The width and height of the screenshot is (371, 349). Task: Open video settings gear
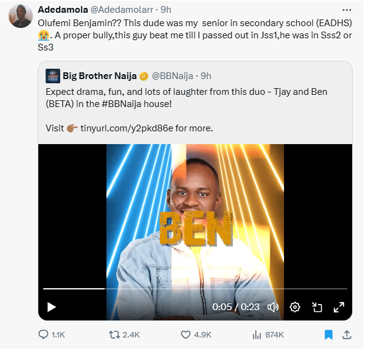point(295,307)
